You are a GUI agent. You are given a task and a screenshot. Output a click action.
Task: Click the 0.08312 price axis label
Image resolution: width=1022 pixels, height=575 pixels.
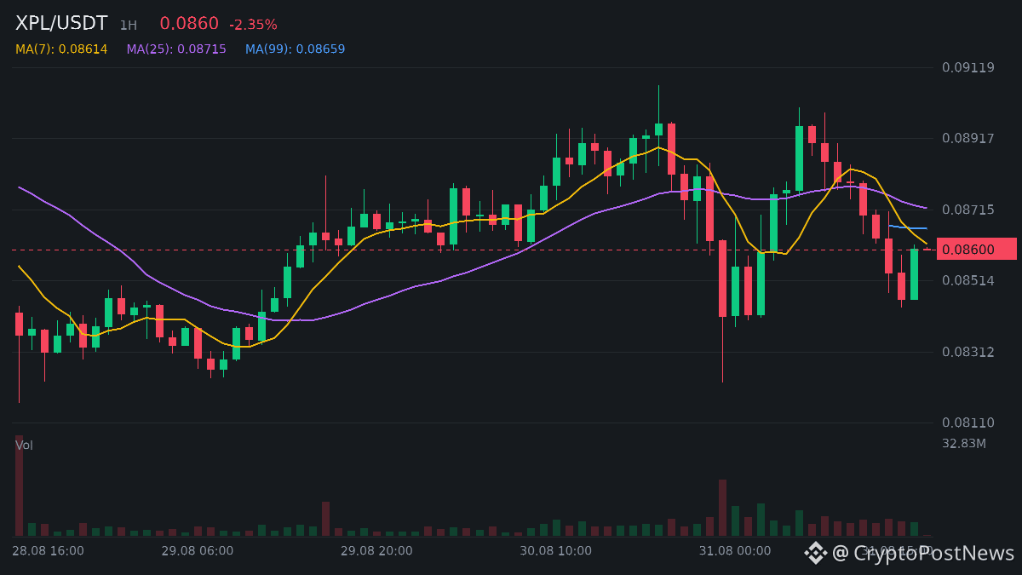[968, 352]
